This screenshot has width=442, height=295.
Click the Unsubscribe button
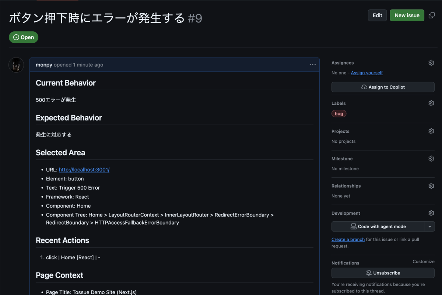tap(383, 273)
